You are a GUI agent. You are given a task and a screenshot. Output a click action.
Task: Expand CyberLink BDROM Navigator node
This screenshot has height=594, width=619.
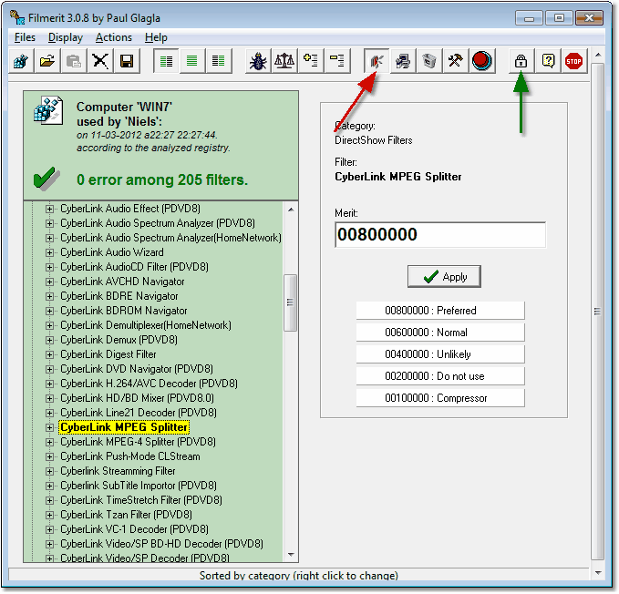click(x=49, y=311)
